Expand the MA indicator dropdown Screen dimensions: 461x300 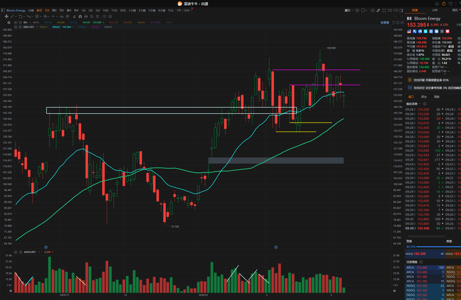click(x=30, y=23)
